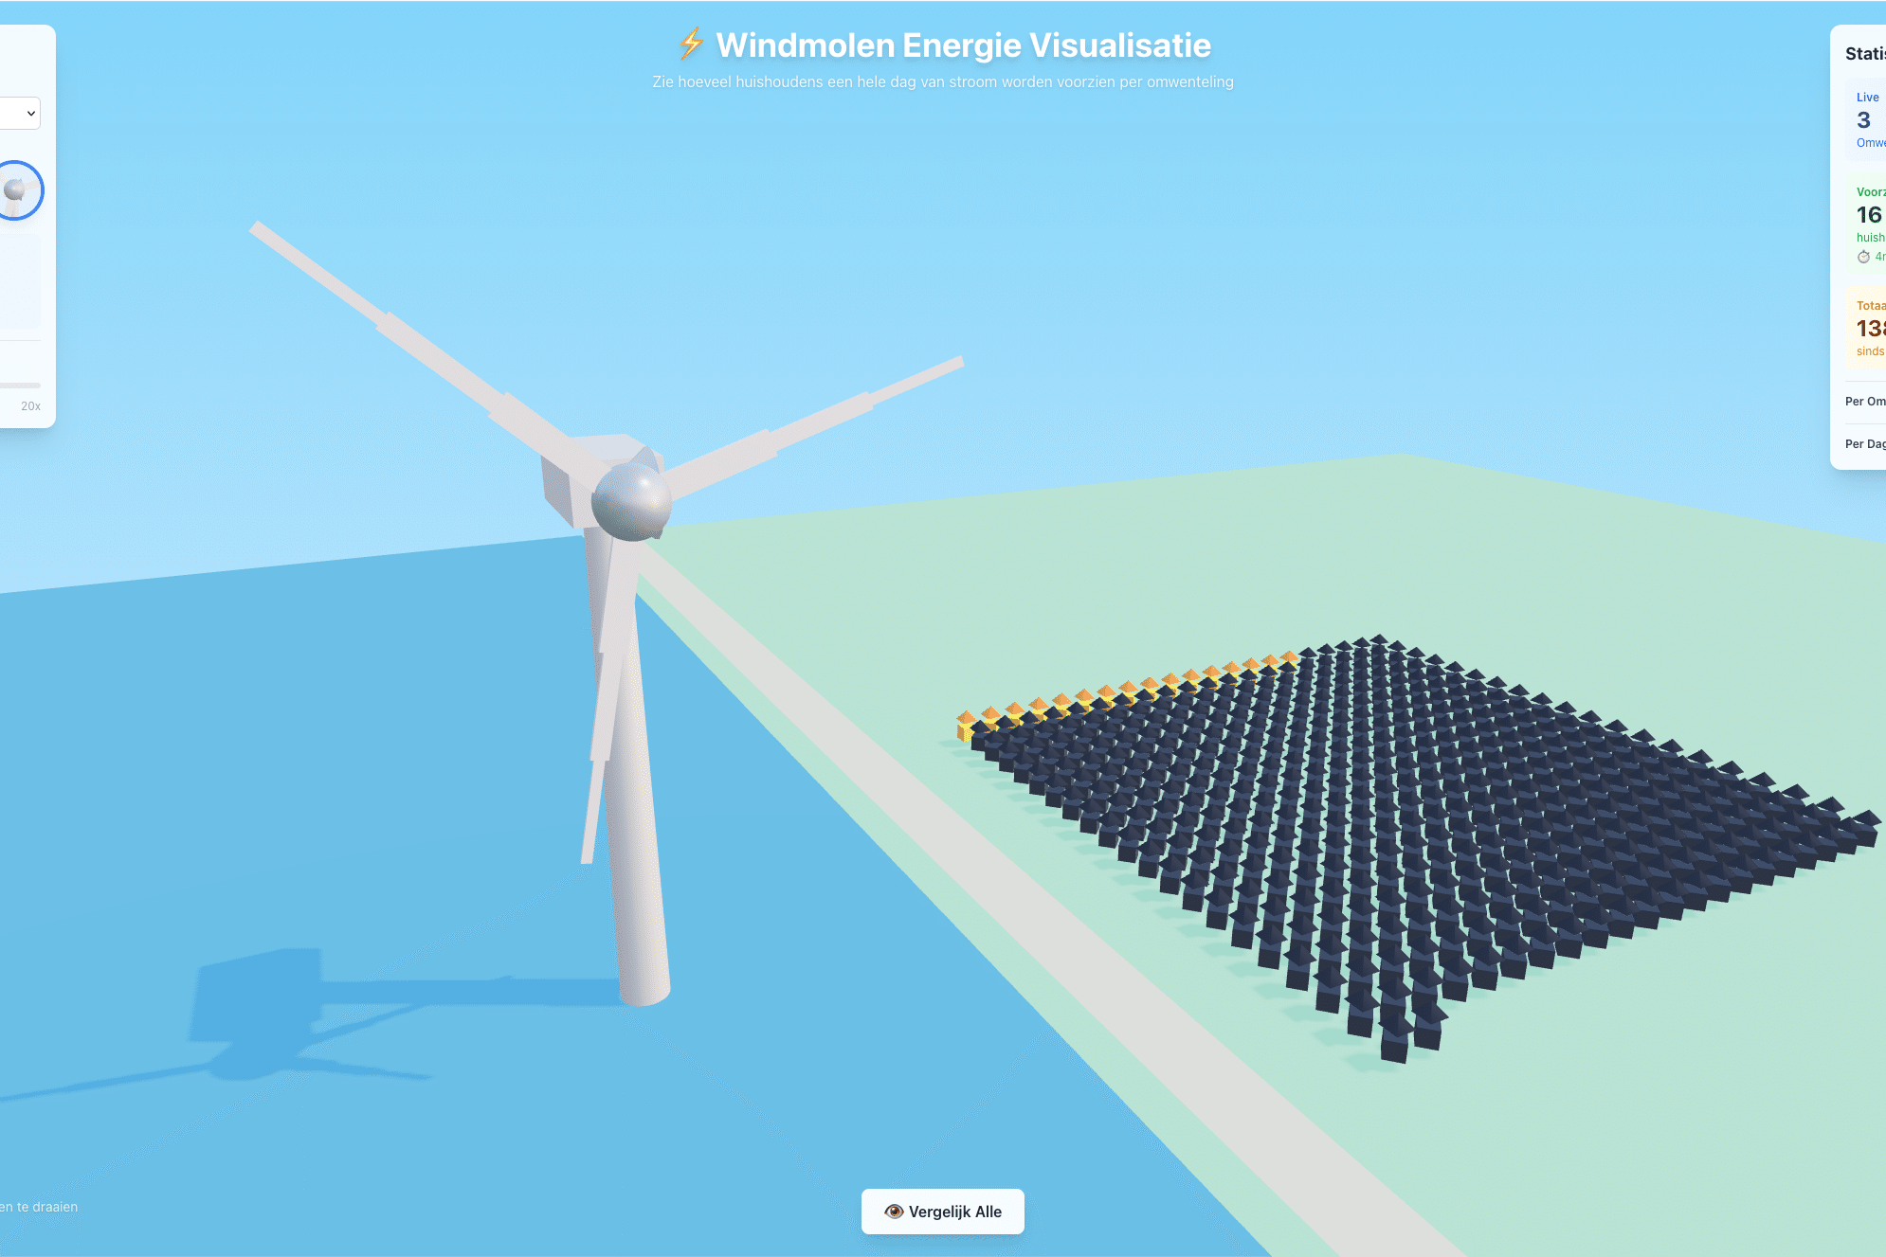Click the 20x speed label
This screenshot has height=1257, width=1886.
pyautogui.click(x=30, y=406)
